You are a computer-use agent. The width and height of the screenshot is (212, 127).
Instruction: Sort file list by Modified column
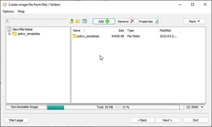point(169,30)
